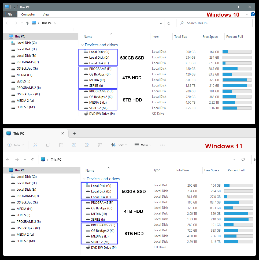
Task: Click the Share icon in Windows 11 toolbar
Action: click(x=87, y=145)
